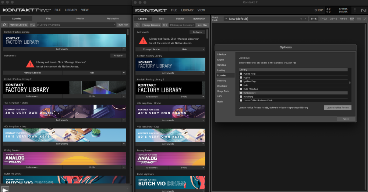The height and width of the screenshot is (192, 368).
Task: Click Analog Dreams banner in Kontakt Player
Action: click(x=64, y=159)
